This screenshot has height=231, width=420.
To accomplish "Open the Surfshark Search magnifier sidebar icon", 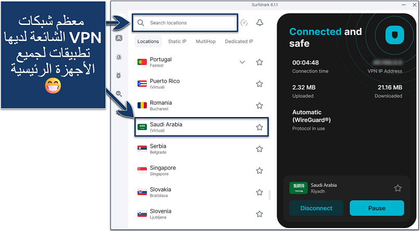I will click(x=119, y=94).
